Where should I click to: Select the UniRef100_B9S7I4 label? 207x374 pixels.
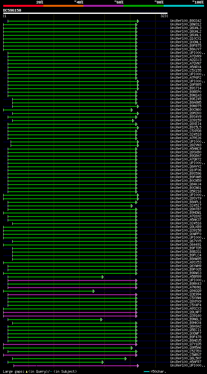pos(186,88)
